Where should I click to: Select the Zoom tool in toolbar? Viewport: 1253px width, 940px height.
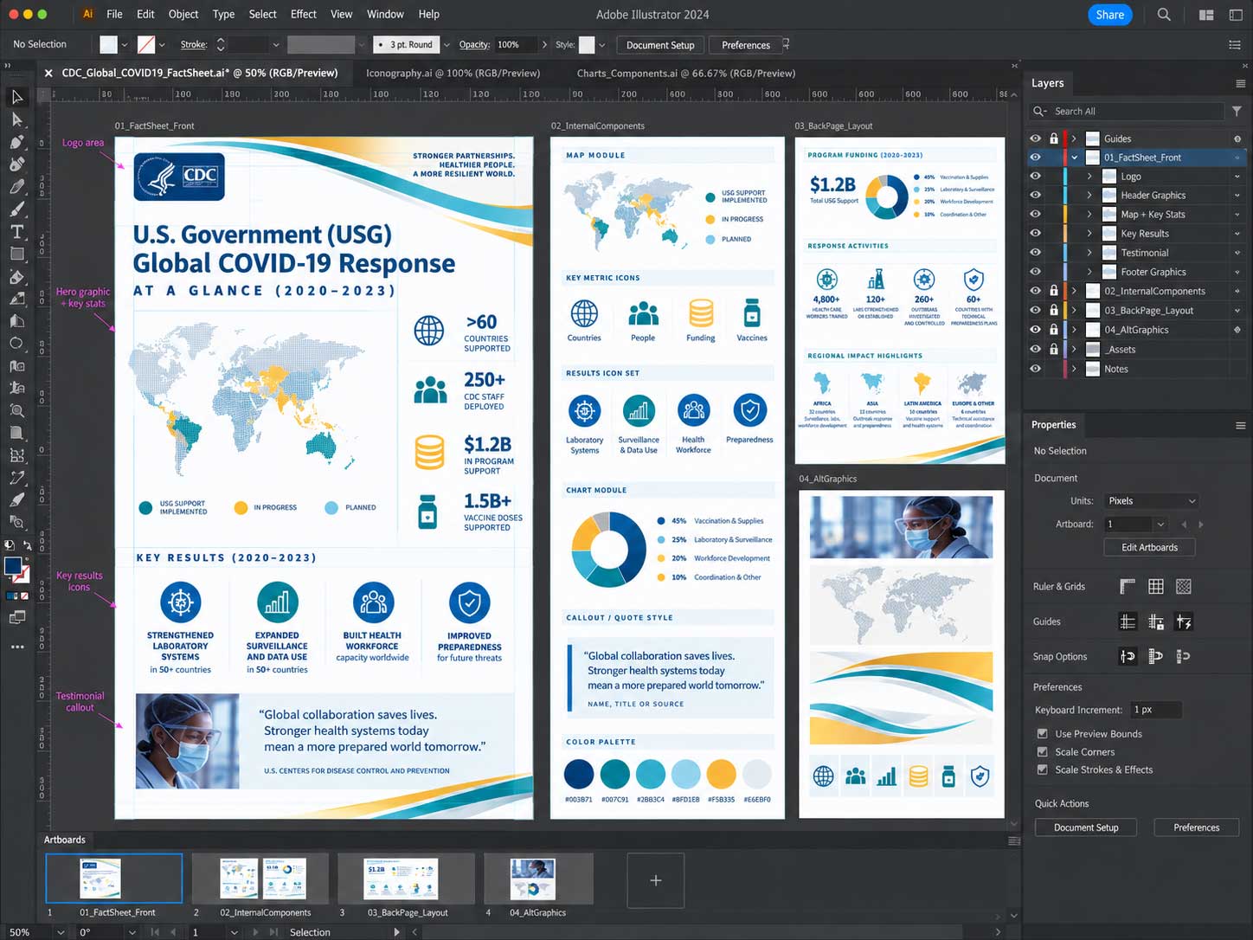(16, 411)
